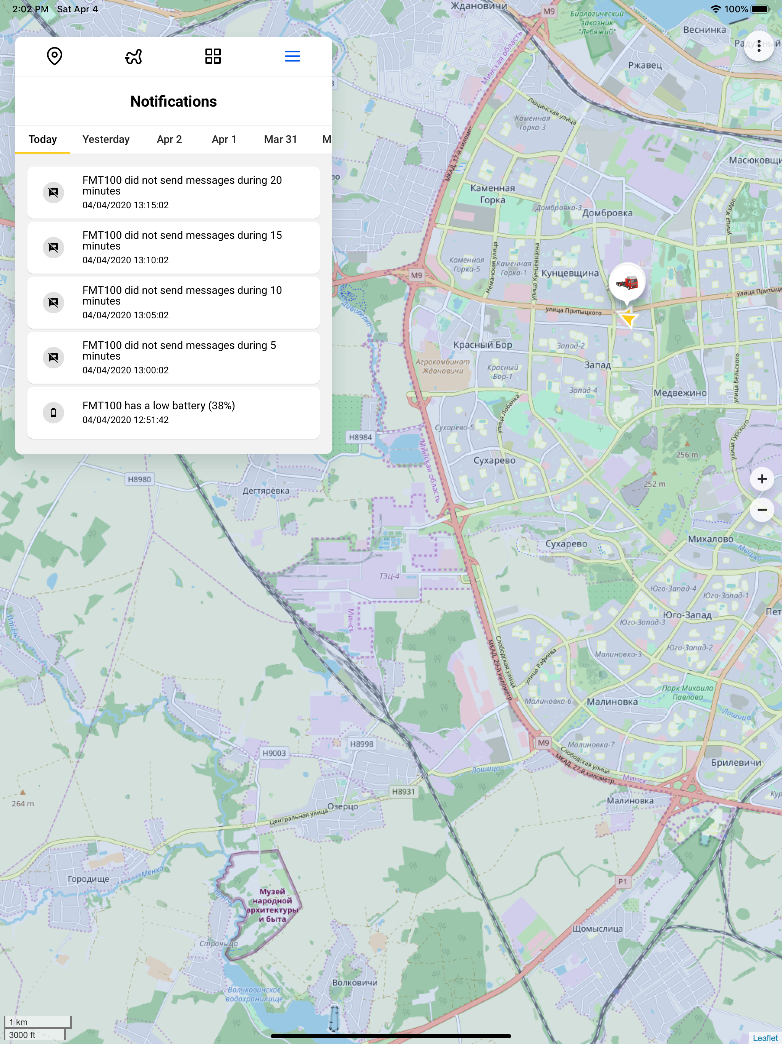Open the routes/tracks icon tab
The image size is (782, 1044).
click(134, 56)
